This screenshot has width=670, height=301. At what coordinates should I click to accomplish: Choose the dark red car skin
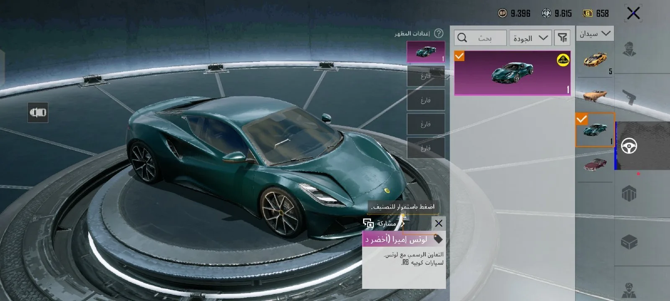[595, 164]
